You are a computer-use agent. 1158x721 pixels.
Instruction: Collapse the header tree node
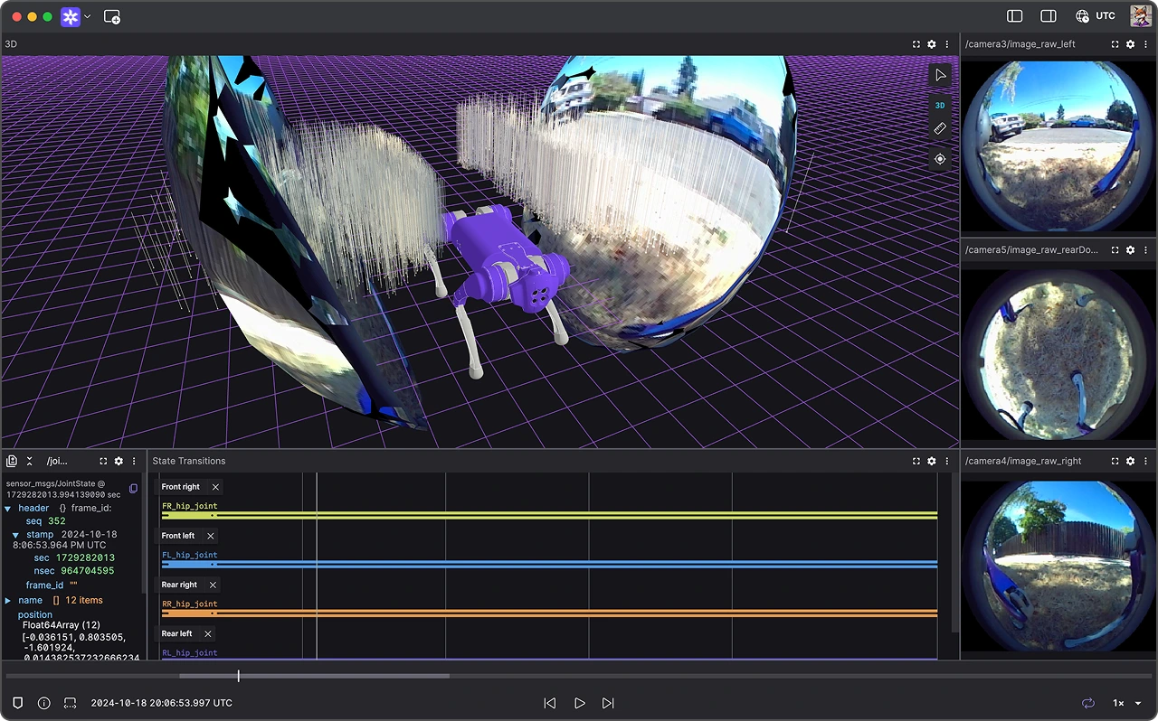pyautogui.click(x=8, y=509)
